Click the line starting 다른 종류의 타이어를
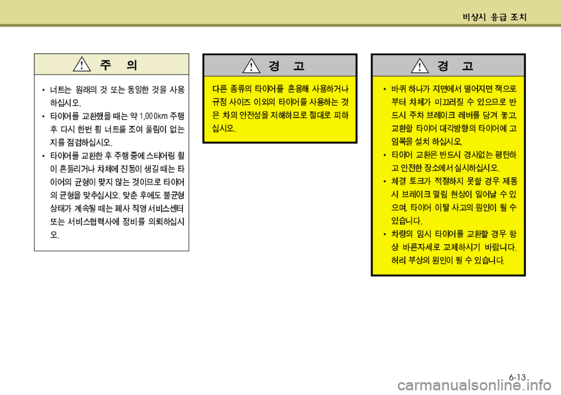561x395 pixels. tap(280, 89)
